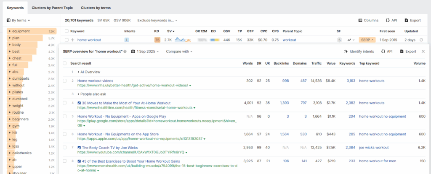The image size is (431, 174).
Task: Sort by the KD column header
Action: 157,31
